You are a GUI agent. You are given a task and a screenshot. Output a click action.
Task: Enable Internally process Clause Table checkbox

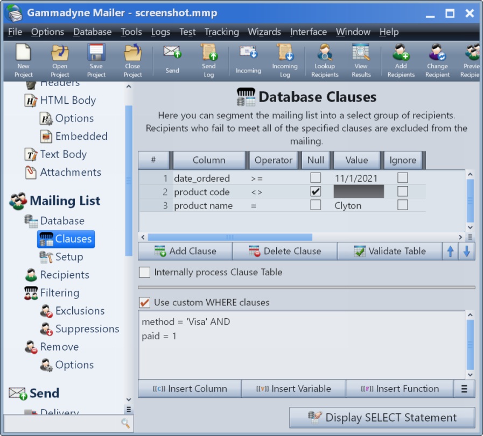point(144,273)
